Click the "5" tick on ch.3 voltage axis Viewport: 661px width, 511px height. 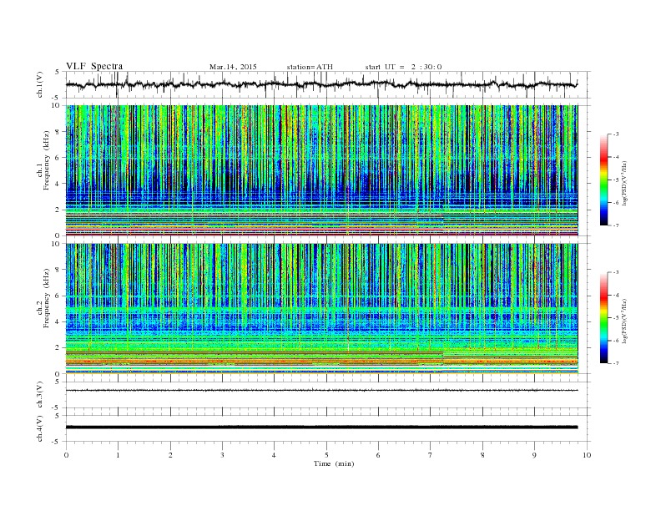58,382
